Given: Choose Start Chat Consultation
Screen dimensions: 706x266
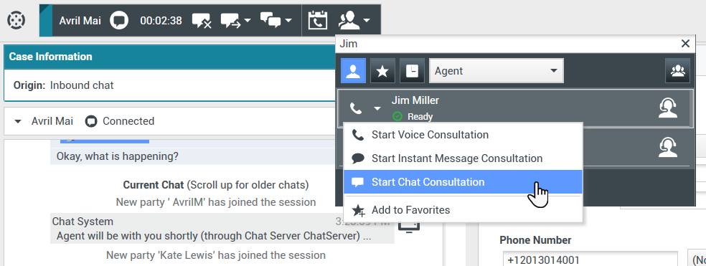Looking at the screenshot, I should coord(463,182).
